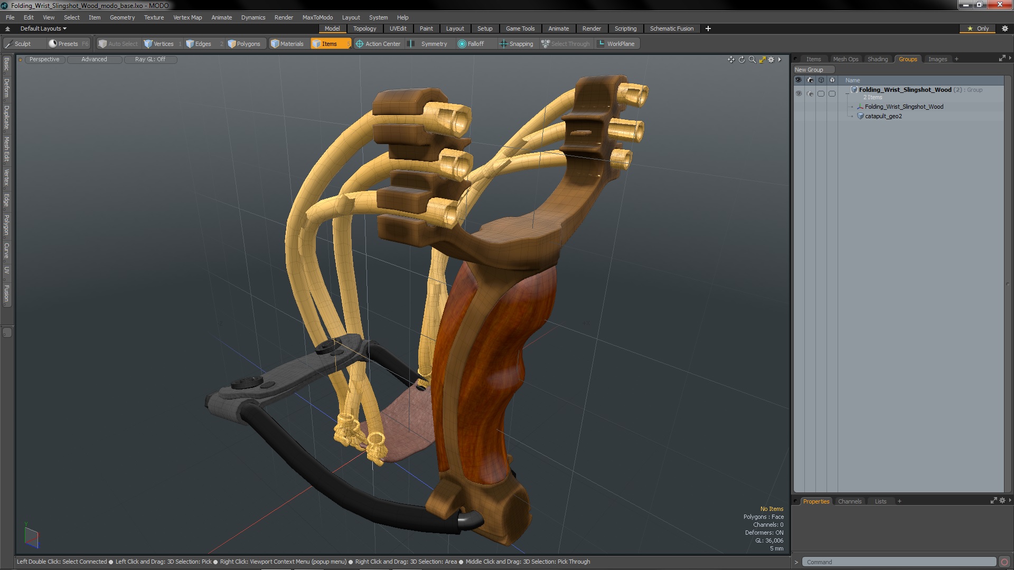Screen dimensions: 1014x570
Task: Click the viewport rotate icon
Action: [741, 60]
